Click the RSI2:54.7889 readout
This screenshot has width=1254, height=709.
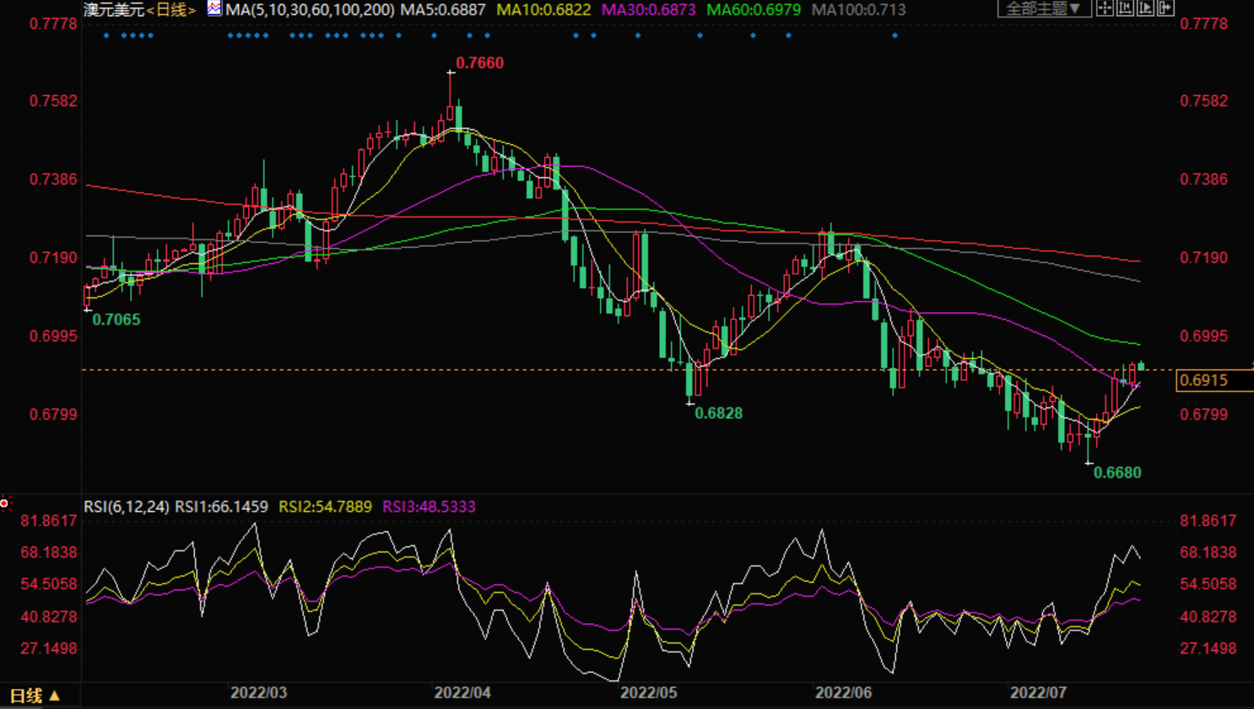point(325,507)
